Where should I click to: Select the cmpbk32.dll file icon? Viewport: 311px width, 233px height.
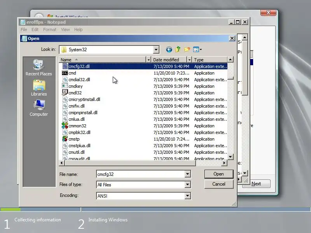point(65,132)
